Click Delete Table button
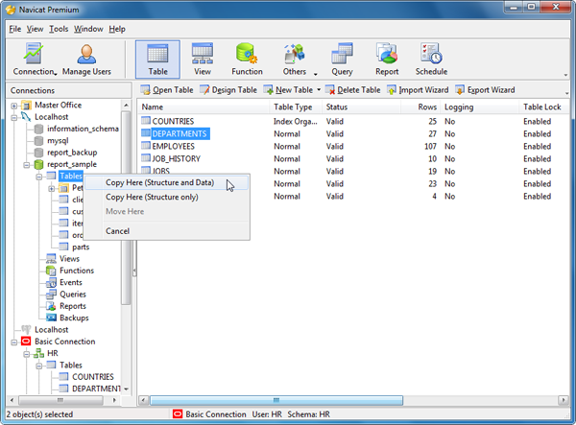This screenshot has height=425, width=576. point(353,90)
